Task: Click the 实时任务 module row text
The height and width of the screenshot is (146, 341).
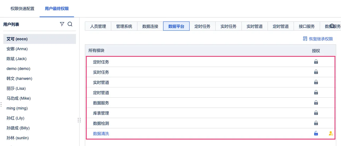Action: 101,72
